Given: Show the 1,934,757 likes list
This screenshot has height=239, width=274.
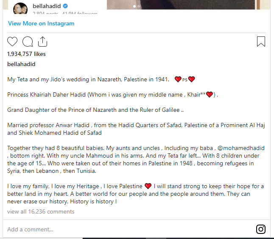Looking at the screenshot, I should tap(26, 54).
